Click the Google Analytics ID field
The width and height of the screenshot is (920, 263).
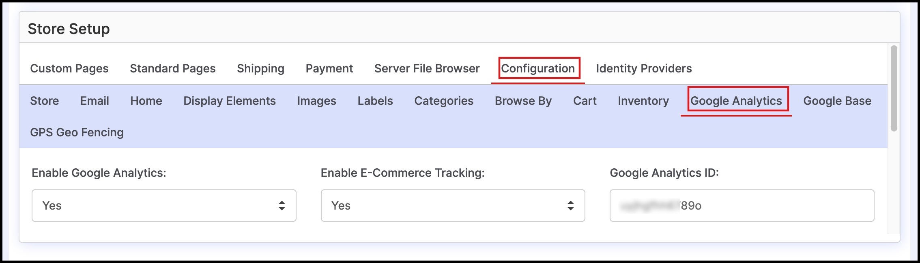(x=742, y=206)
